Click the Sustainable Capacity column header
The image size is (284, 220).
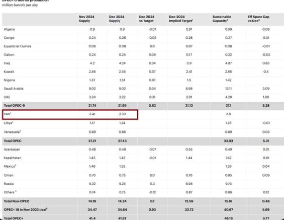[222, 19]
